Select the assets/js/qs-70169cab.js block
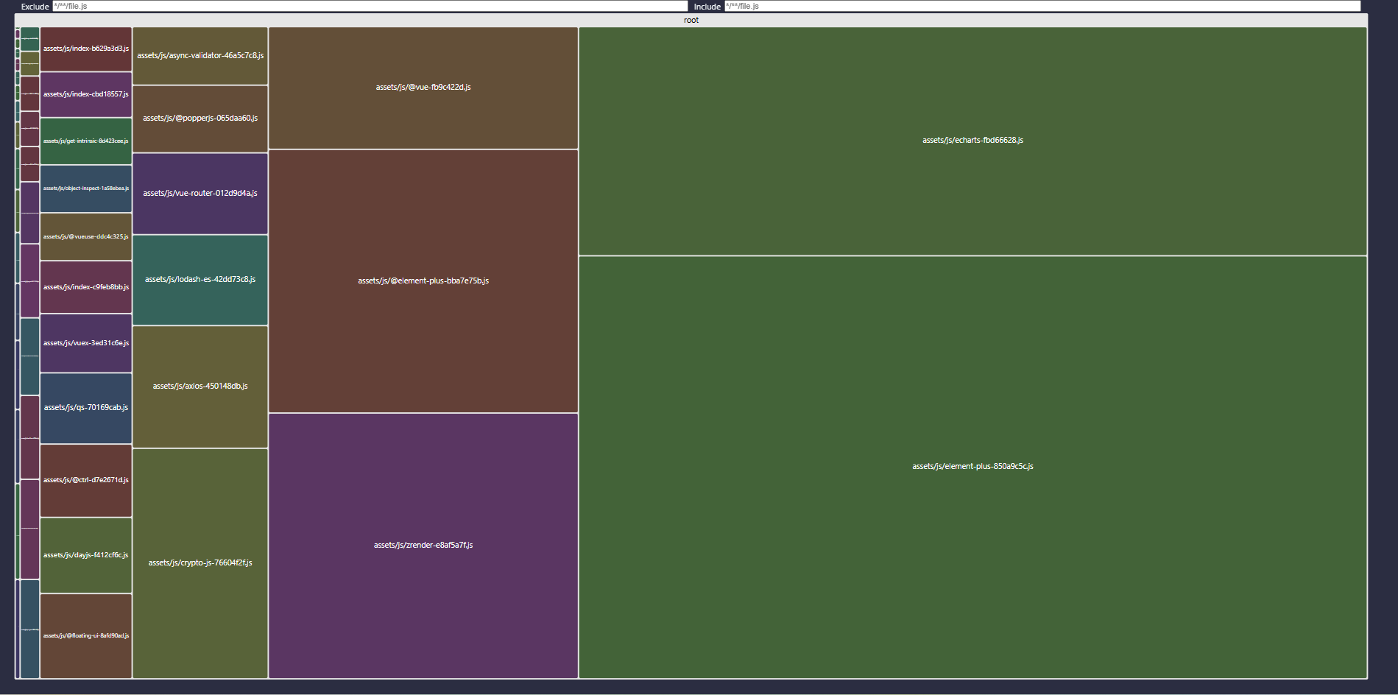 pos(85,406)
